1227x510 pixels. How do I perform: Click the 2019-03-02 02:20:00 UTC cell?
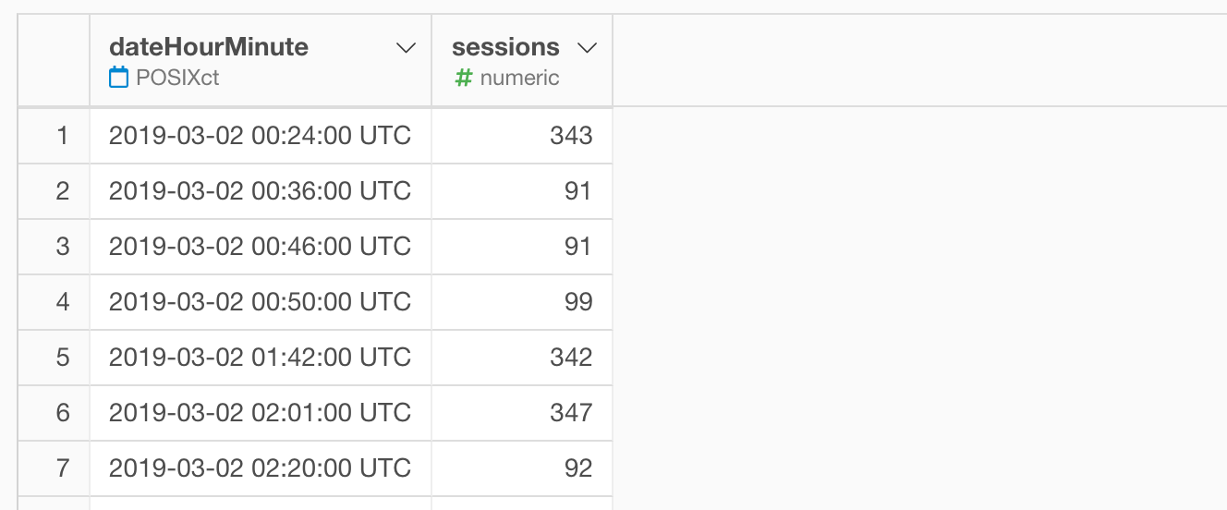click(x=261, y=468)
